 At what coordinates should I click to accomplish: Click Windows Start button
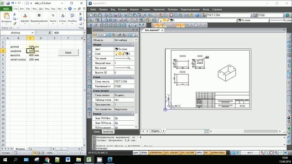5,160
